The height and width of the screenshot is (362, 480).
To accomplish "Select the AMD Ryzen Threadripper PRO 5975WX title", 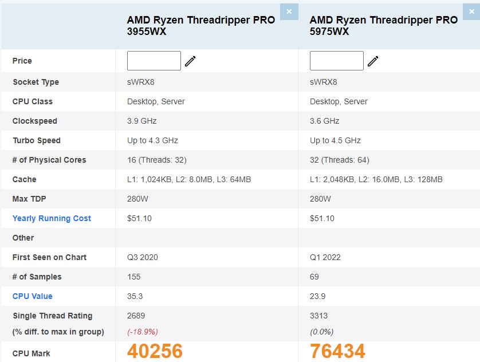I will tap(383, 26).
